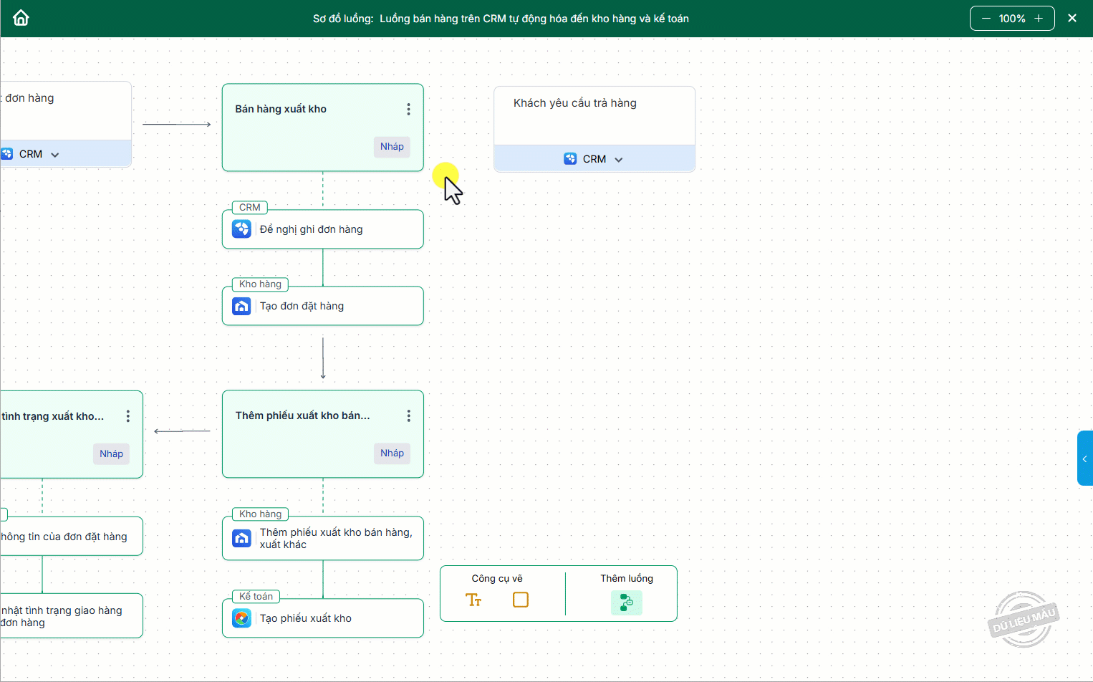Viewport: 1093px width, 682px height.
Task: Click CRM tag above Đề nghị ghi đơn hàng
Action: (250, 207)
